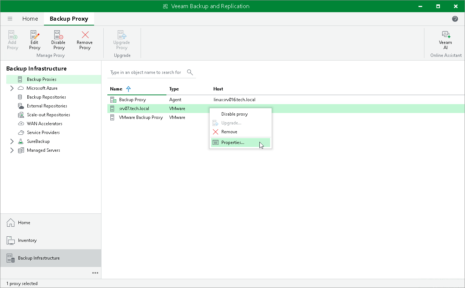Select Service Providers tree label
Image resolution: width=465 pixels, height=288 pixels.
43,133
